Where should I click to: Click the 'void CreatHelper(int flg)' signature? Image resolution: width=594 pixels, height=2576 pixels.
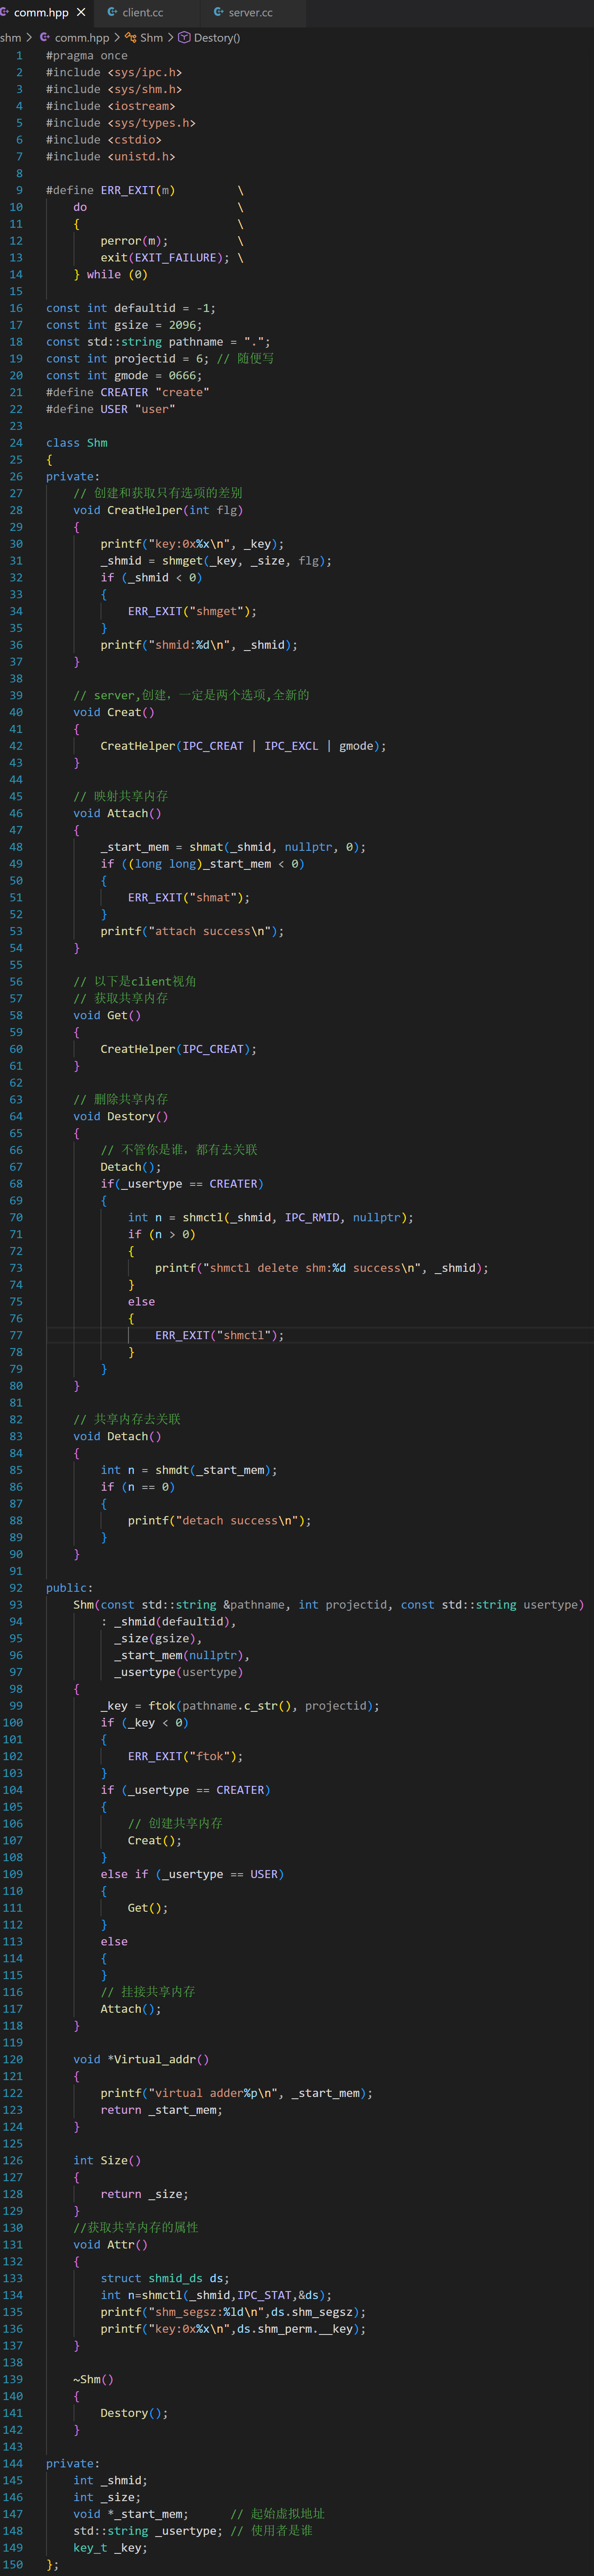[158, 510]
